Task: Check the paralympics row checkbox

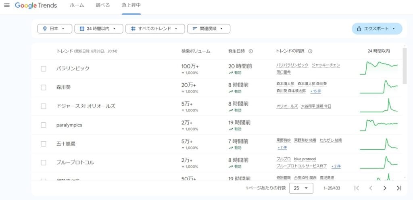Action: (44, 125)
